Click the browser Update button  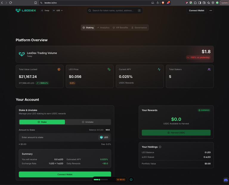pos(225,3)
